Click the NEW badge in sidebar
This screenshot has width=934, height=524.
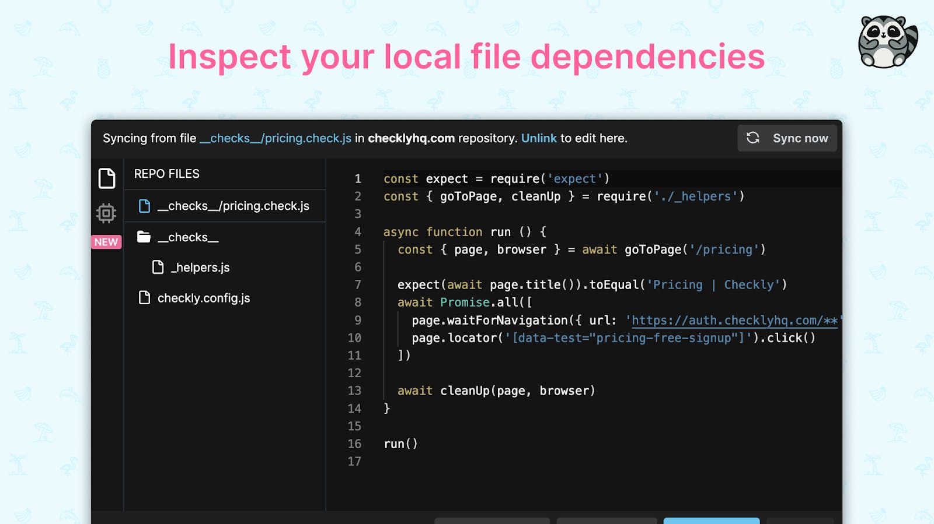106,242
